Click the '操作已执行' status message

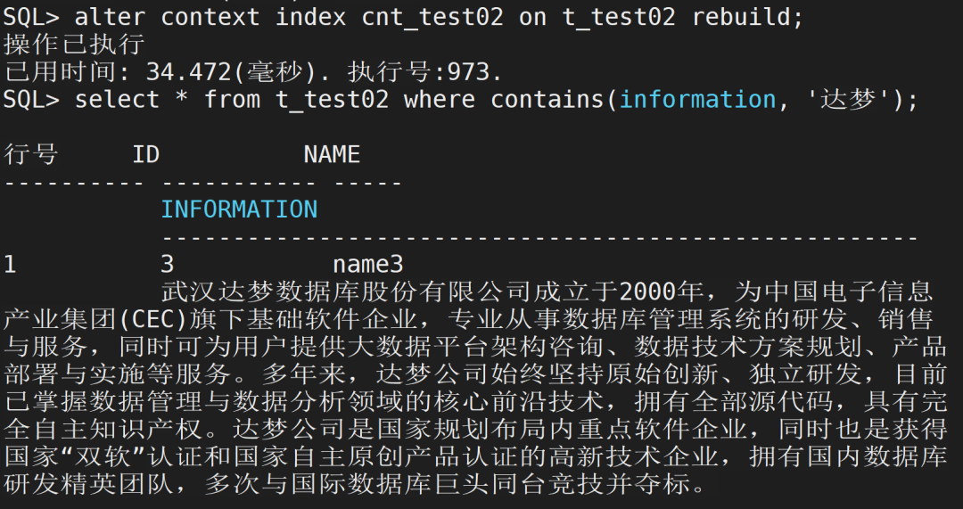pos(74,43)
